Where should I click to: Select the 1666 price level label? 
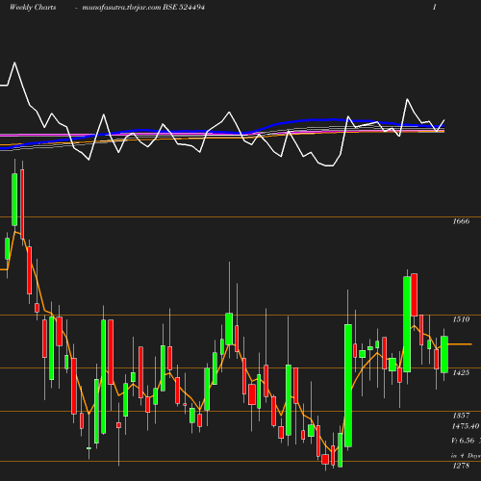[461, 221]
